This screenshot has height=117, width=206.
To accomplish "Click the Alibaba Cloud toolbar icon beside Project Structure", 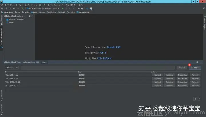I will pyautogui.click(x=87, y=9).
